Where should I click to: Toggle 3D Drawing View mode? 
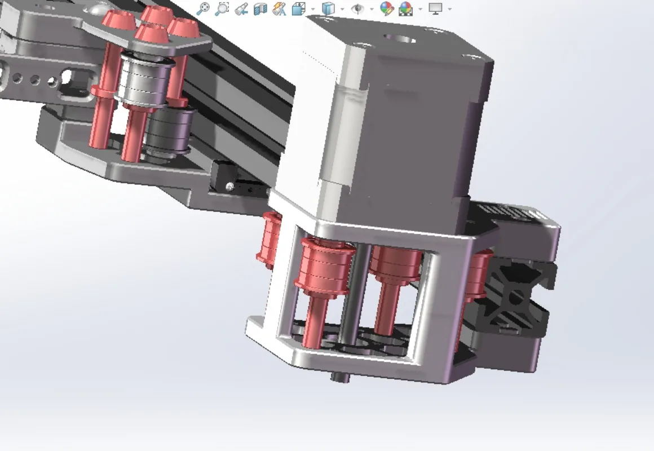(x=278, y=8)
